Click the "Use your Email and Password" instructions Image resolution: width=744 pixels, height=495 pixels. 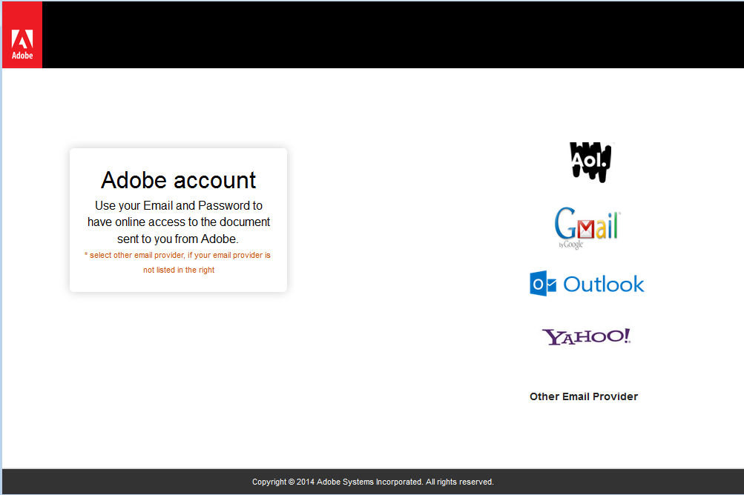tap(179, 222)
